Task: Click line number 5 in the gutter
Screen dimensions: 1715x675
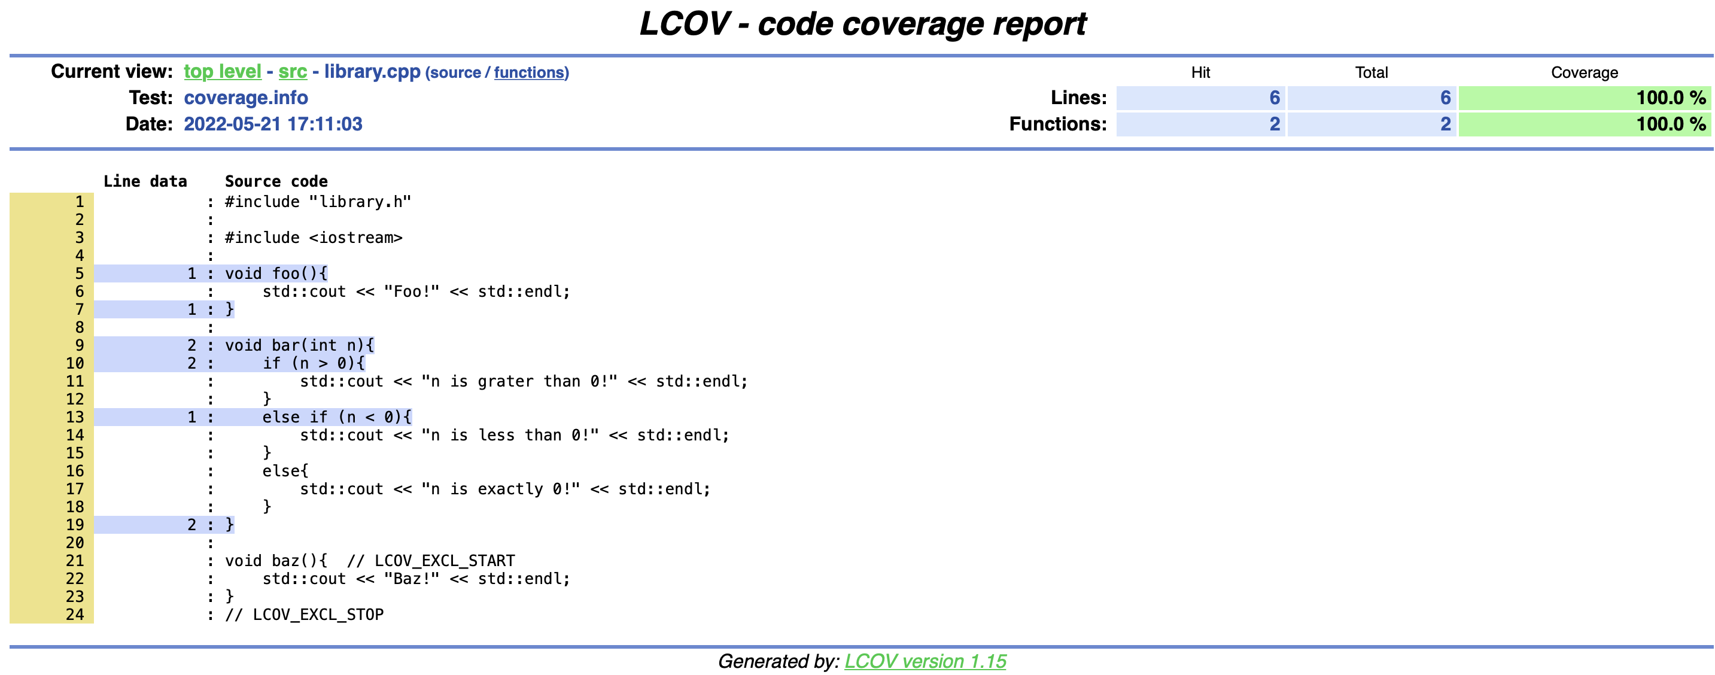Action: pyautogui.click(x=79, y=273)
